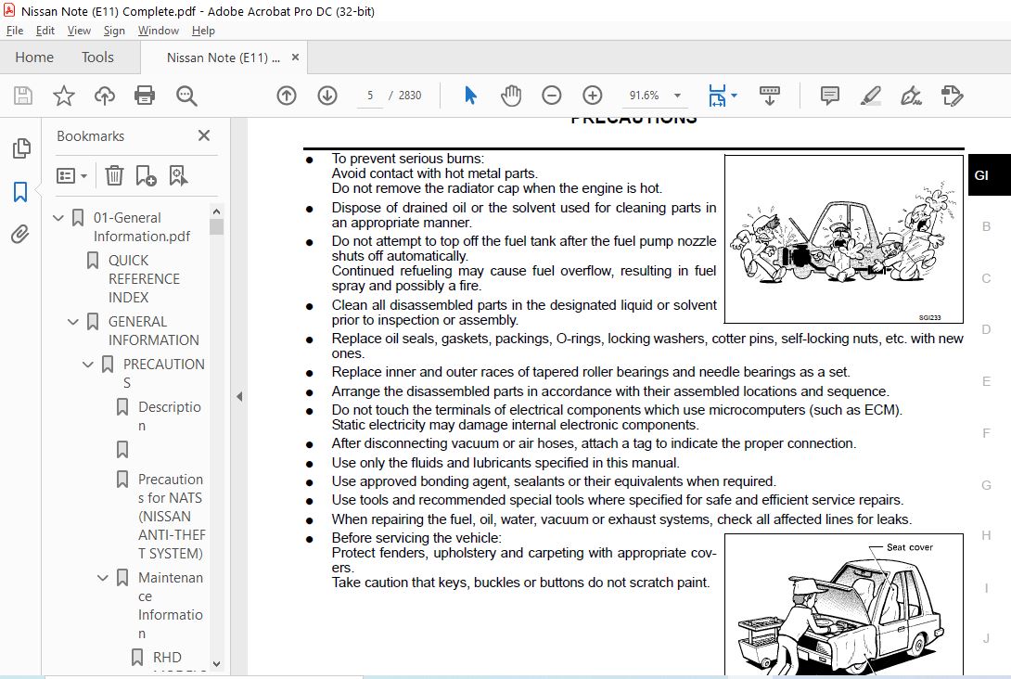1011x679 pixels.
Task: Zoom out with minus icon
Action: [551, 96]
